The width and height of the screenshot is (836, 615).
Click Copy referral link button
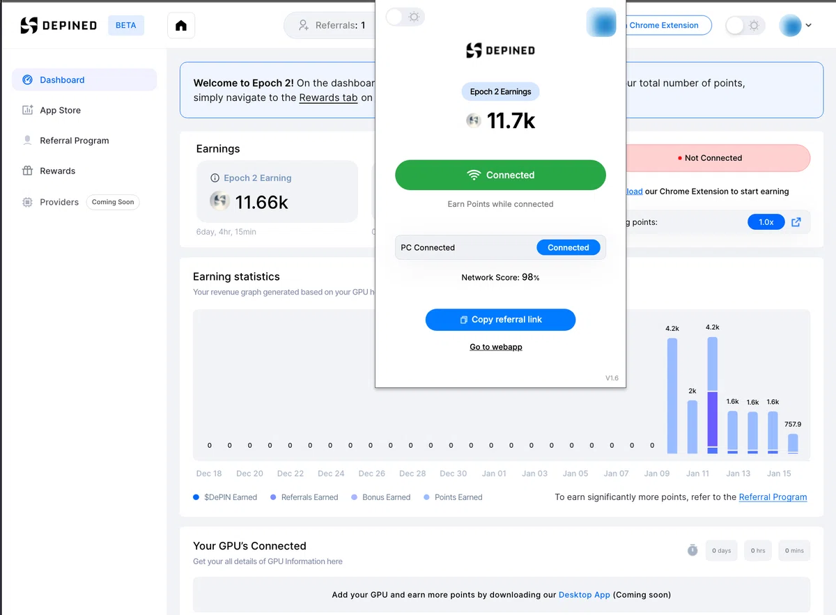(500, 320)
